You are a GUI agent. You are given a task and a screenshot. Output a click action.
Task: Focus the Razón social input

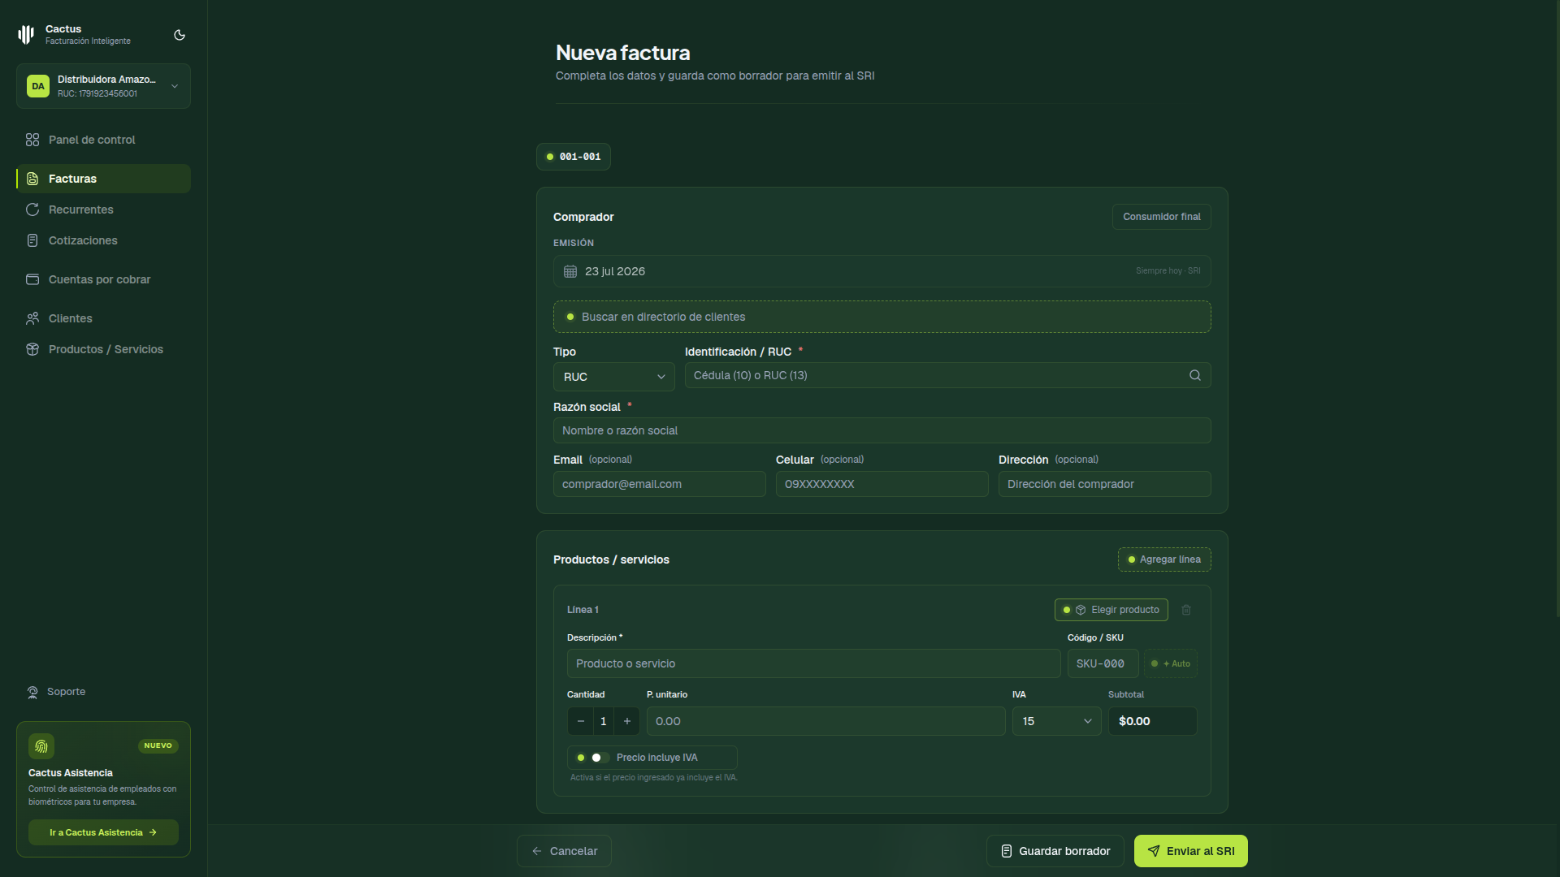click(x=882, y=430)
